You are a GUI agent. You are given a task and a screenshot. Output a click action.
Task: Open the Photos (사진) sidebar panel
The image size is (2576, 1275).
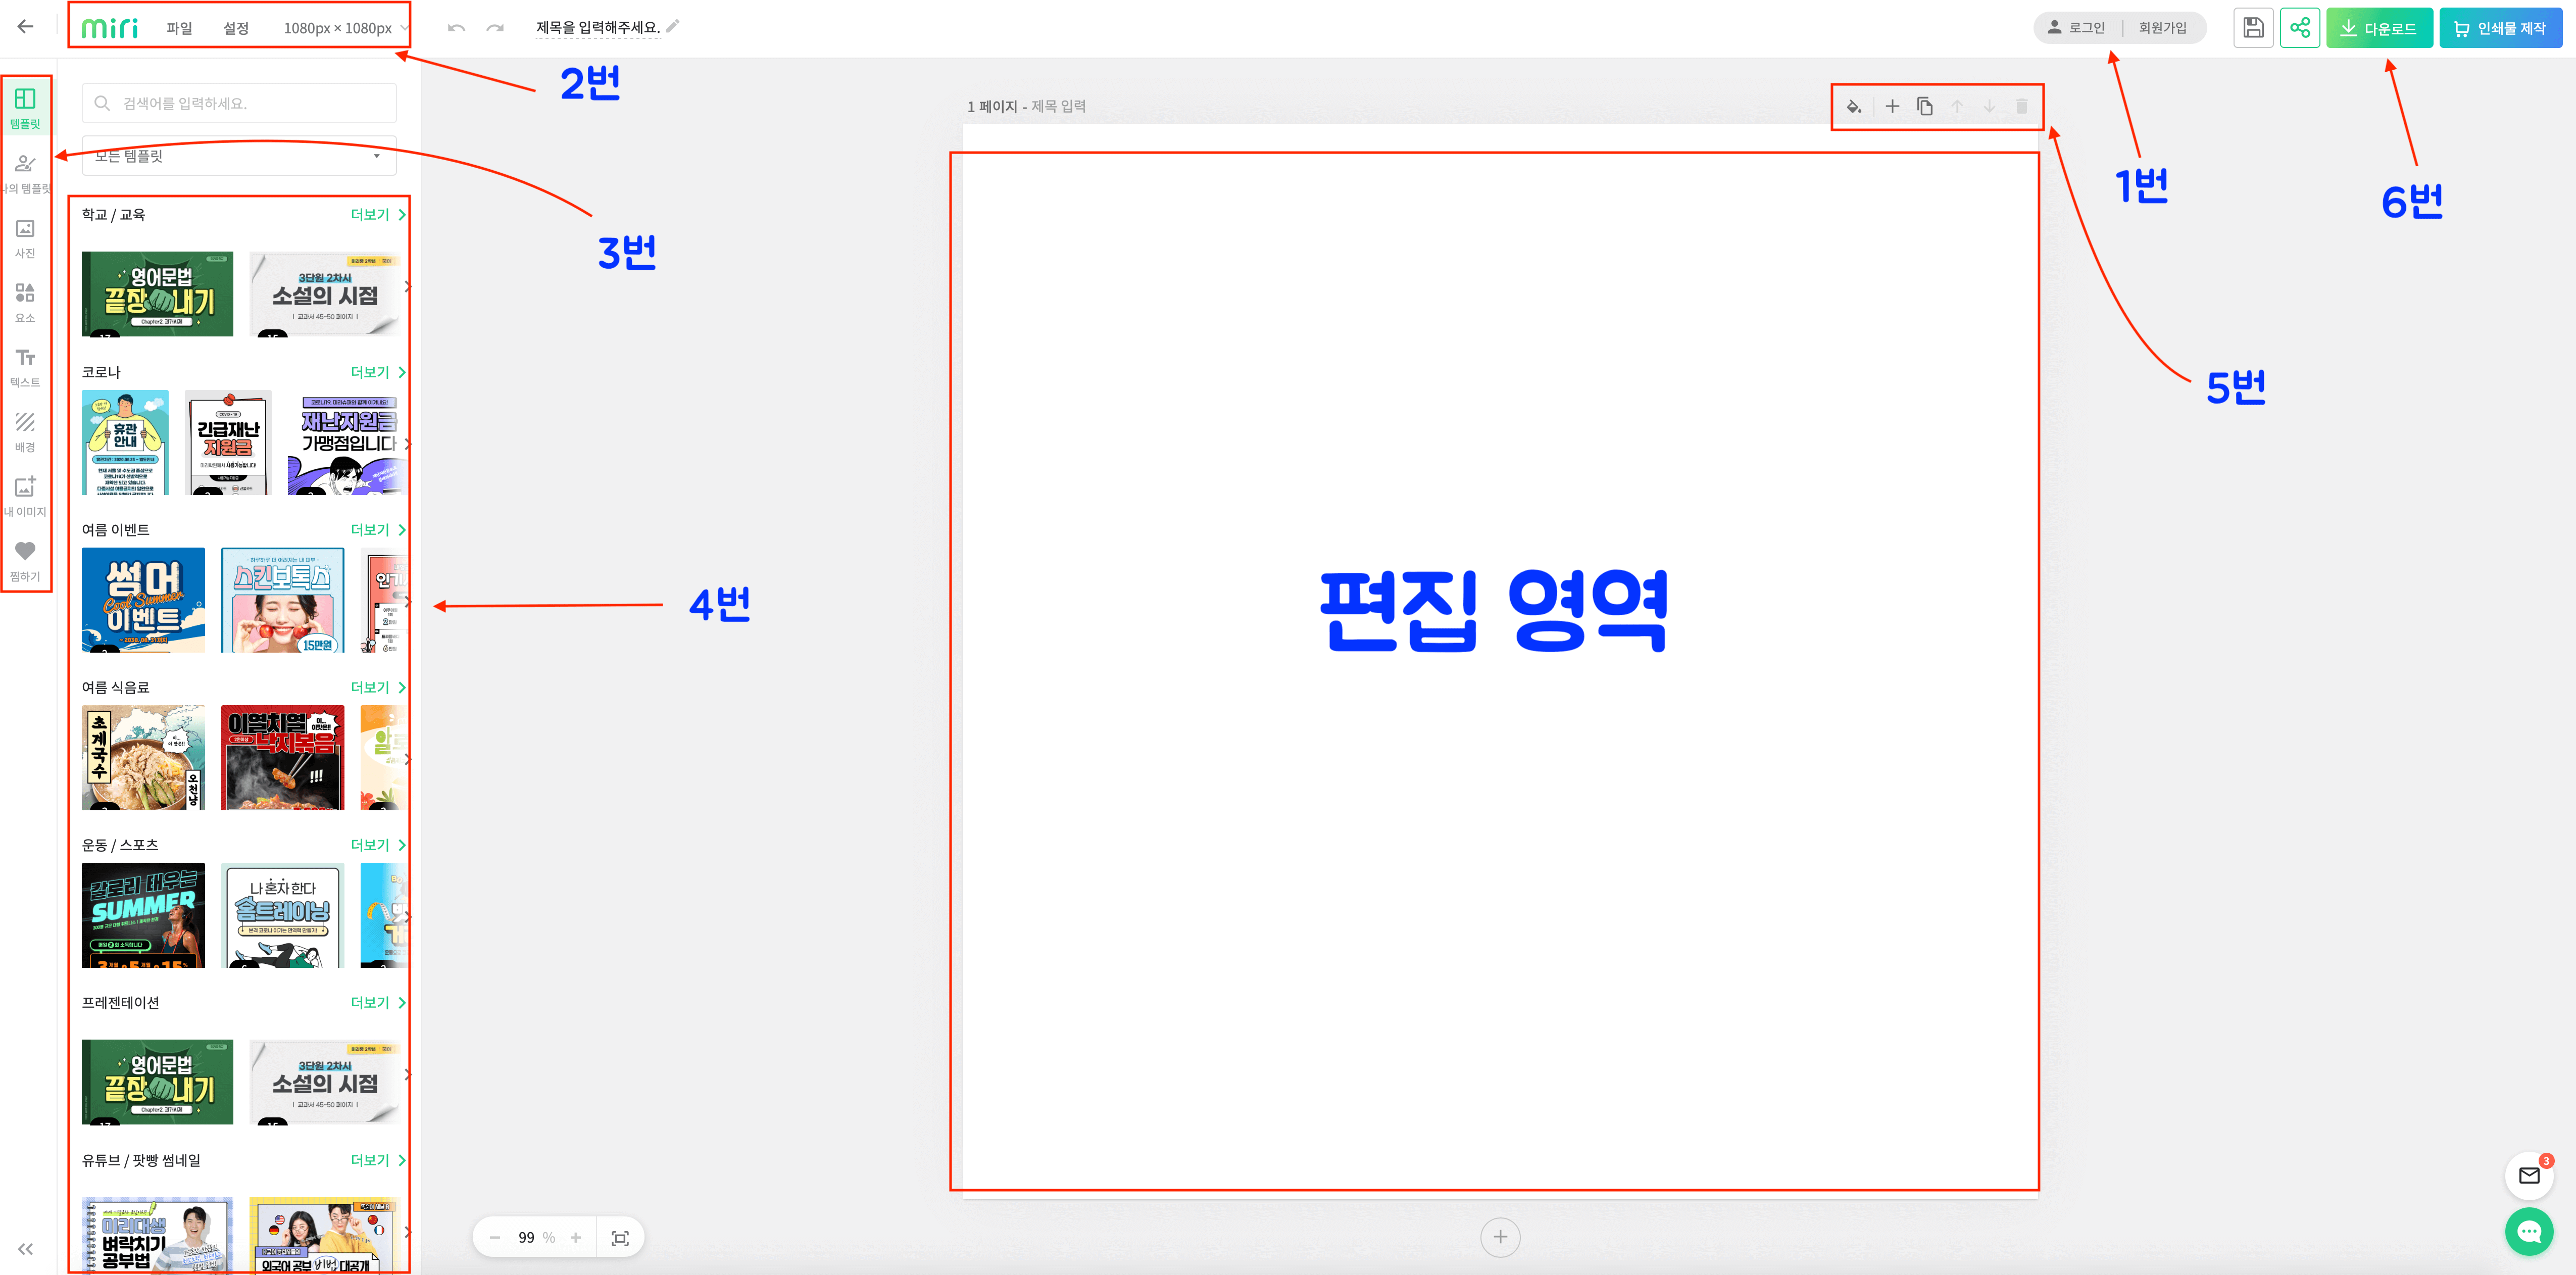pos(25,238)
